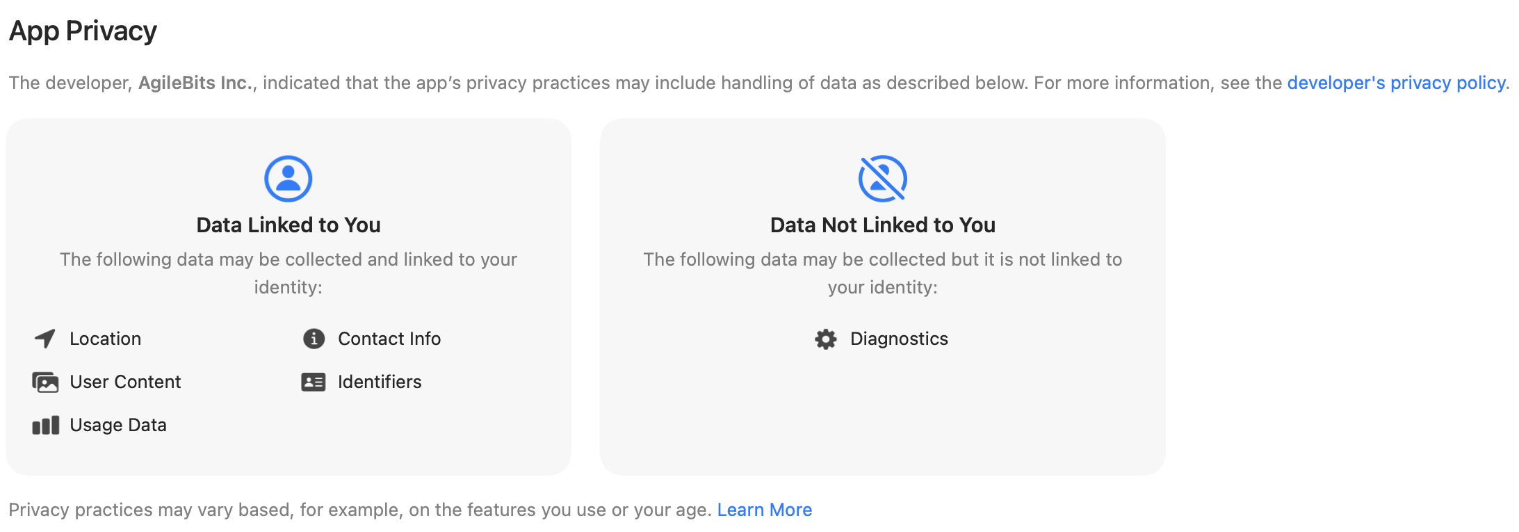The height and width of the screenshot is (532, 1519).
Task: Click the Data Linked to You person icon
Action: coord(288,179)
